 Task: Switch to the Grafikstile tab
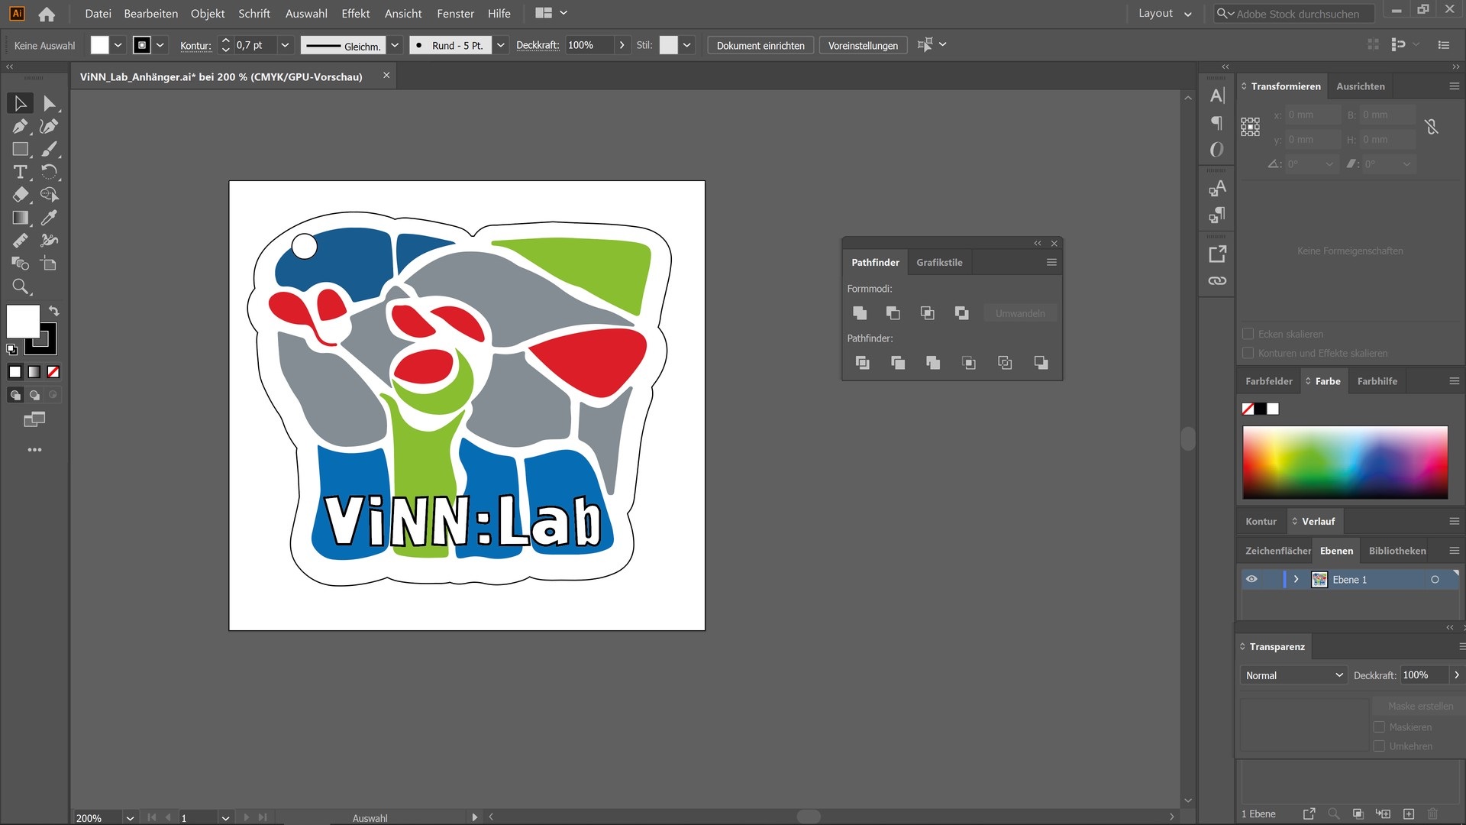pyautogui.click(x=939, y=262)
